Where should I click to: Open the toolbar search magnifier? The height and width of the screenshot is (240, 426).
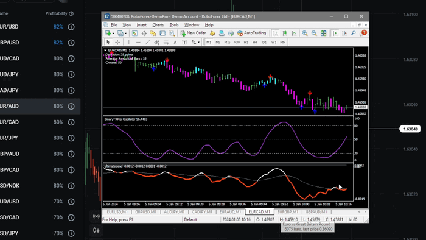(x=353, y=33)
